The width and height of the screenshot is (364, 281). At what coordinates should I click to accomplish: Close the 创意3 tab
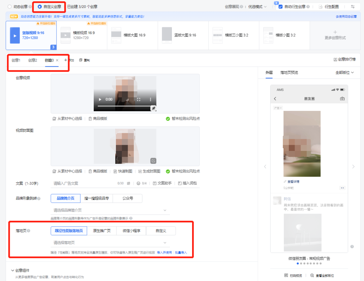(x=57, y=60)
